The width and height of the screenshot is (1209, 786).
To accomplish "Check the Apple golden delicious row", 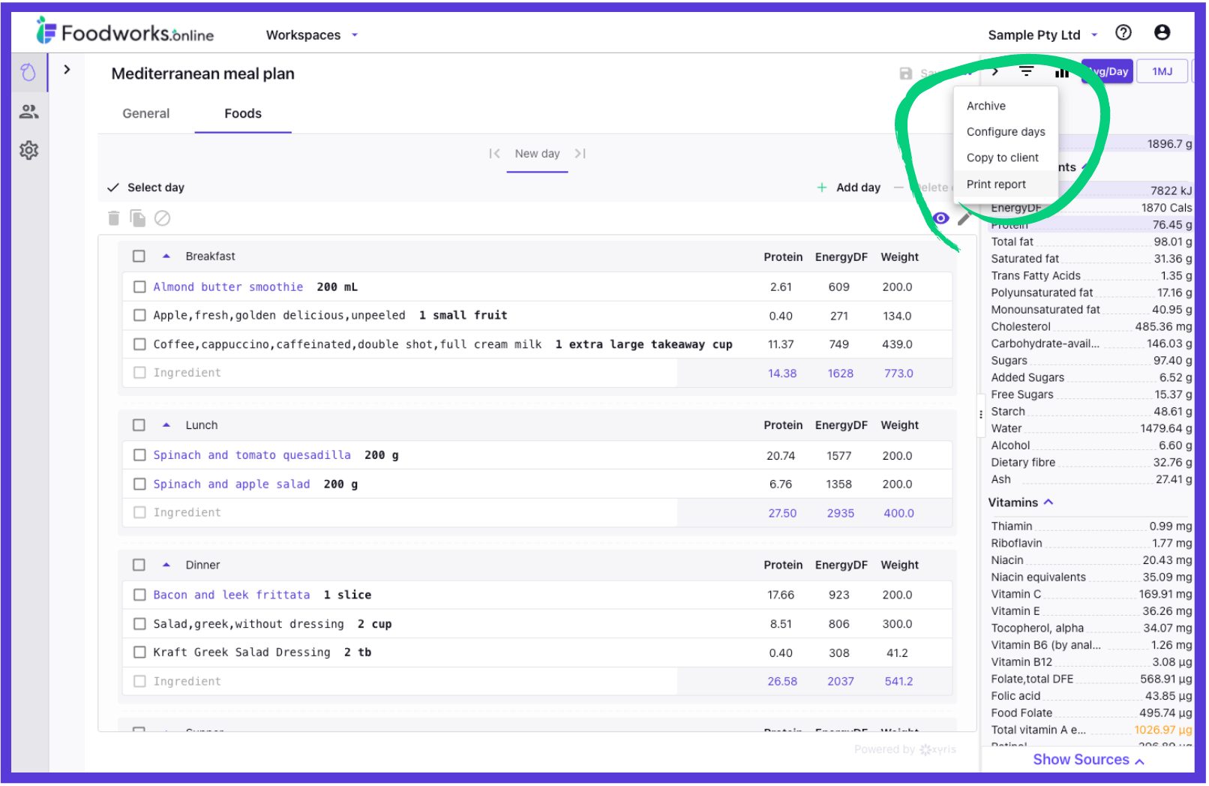I will (x=139, y=316).
